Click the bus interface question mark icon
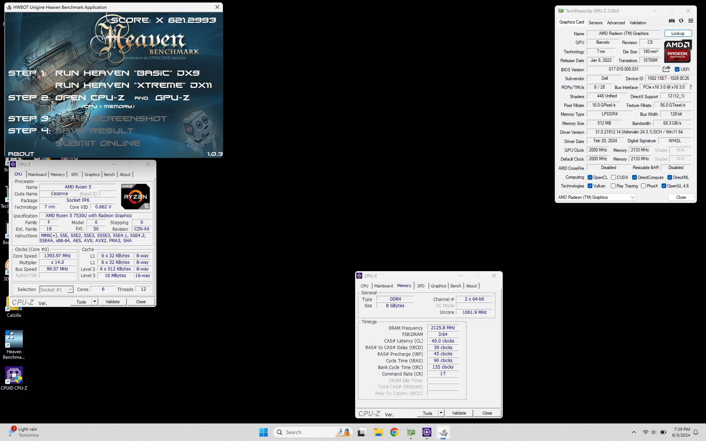 (x=691, y=87)
